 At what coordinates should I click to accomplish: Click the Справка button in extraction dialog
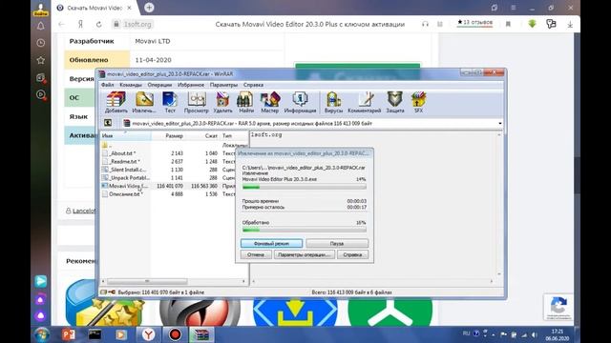click(x=352, y=254)
